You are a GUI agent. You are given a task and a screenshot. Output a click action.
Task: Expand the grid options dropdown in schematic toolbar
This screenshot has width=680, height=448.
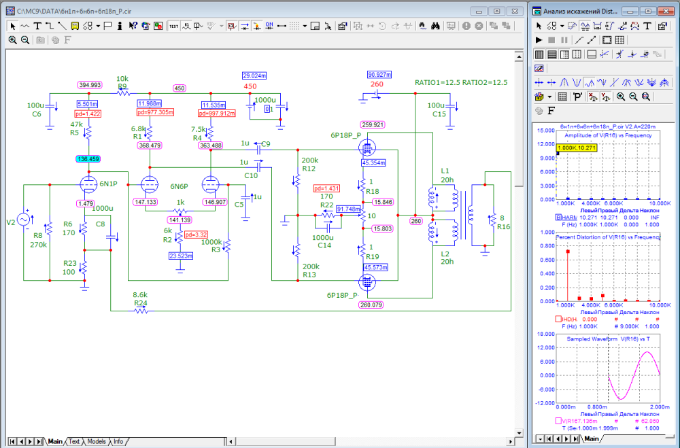click(x=305, y=26)
